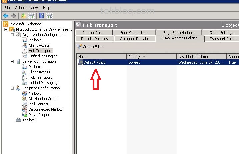Click the True applied cell
The width and height of the screenshot is (239, 154).
pos(232,62)
